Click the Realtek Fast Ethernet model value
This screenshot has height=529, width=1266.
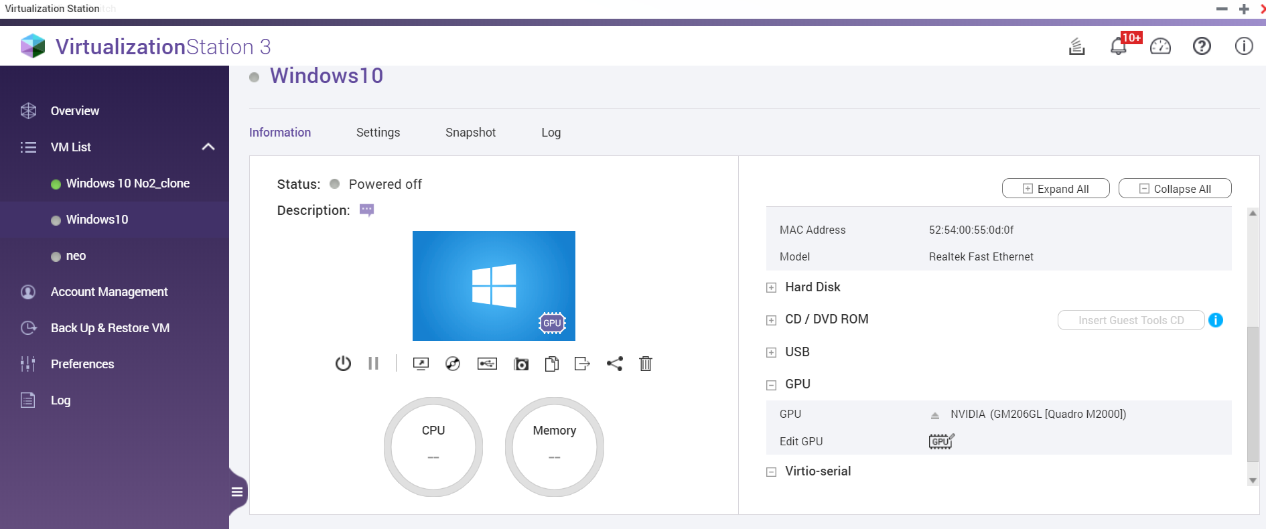(981, 256)
